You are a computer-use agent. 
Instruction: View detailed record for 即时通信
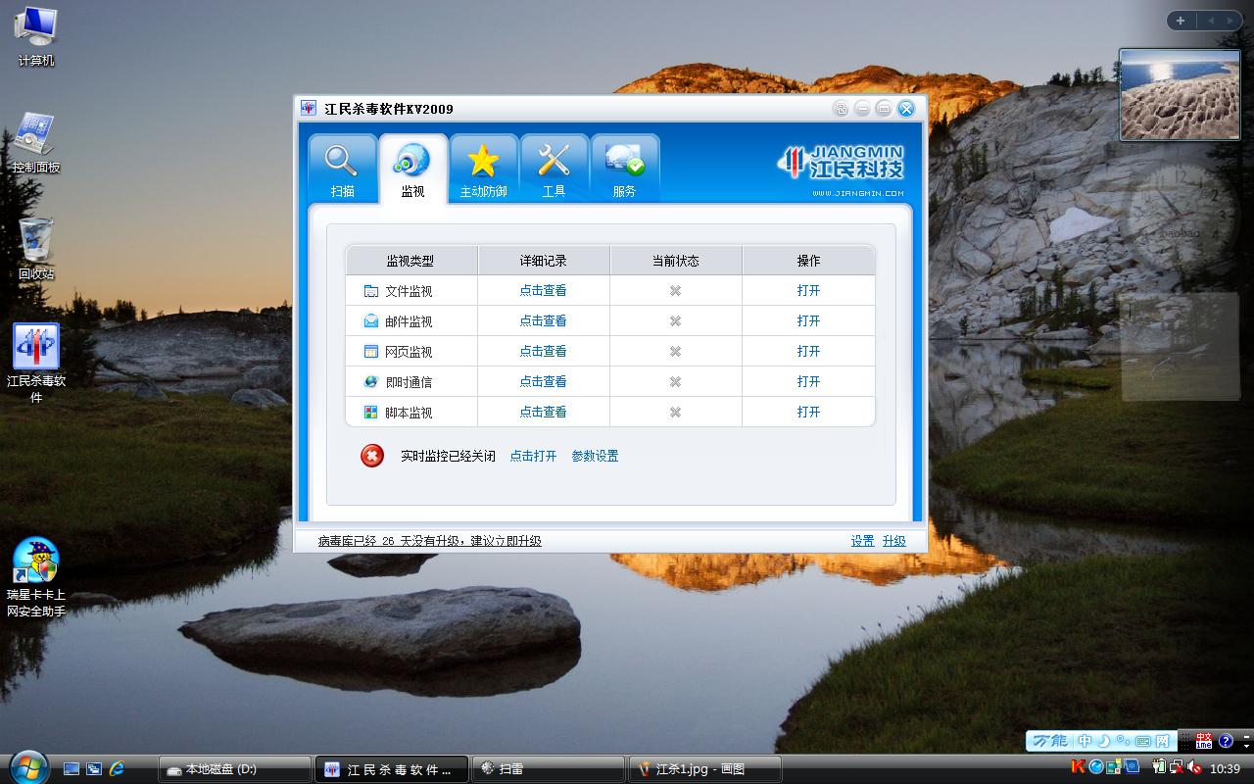pyautogui.click(x=543, y=381)
